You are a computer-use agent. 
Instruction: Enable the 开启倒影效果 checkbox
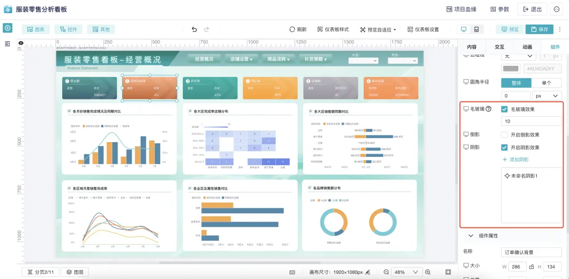click(x=505, y=135)
